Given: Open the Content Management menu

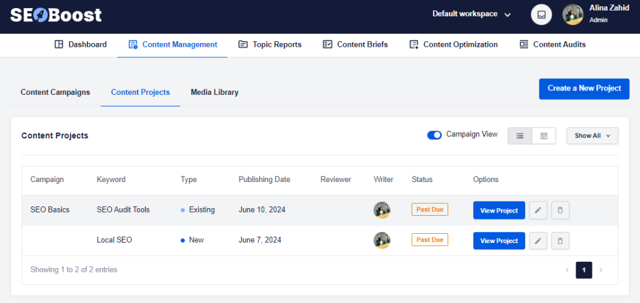Looking at the screenshot, I should click(172, 45).
